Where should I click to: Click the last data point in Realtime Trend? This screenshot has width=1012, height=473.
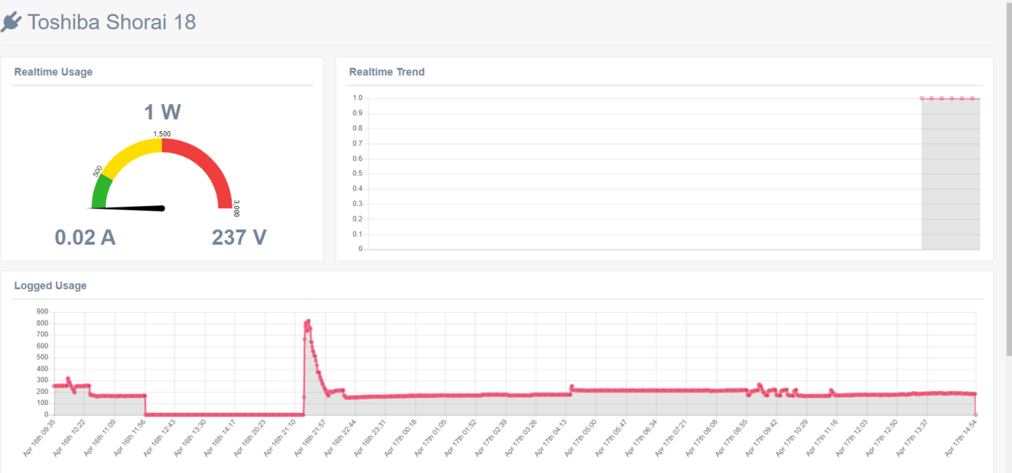972,99
